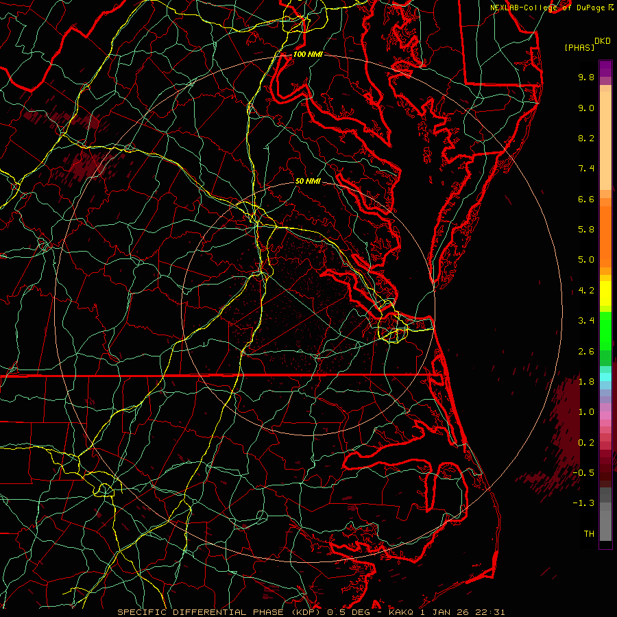Select the -1.3 scale label
The image size is (617, 617).
583,503
